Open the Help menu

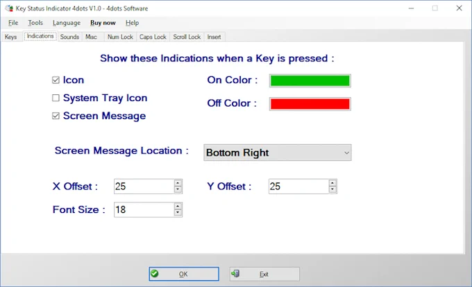132,23
